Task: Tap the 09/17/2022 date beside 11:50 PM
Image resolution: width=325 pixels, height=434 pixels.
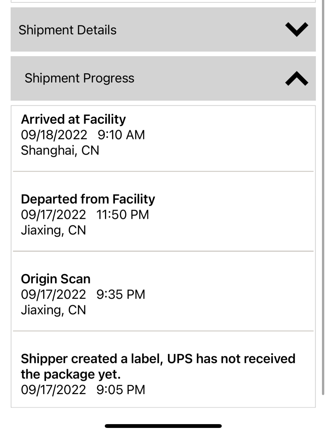Action: click(53, 214)
